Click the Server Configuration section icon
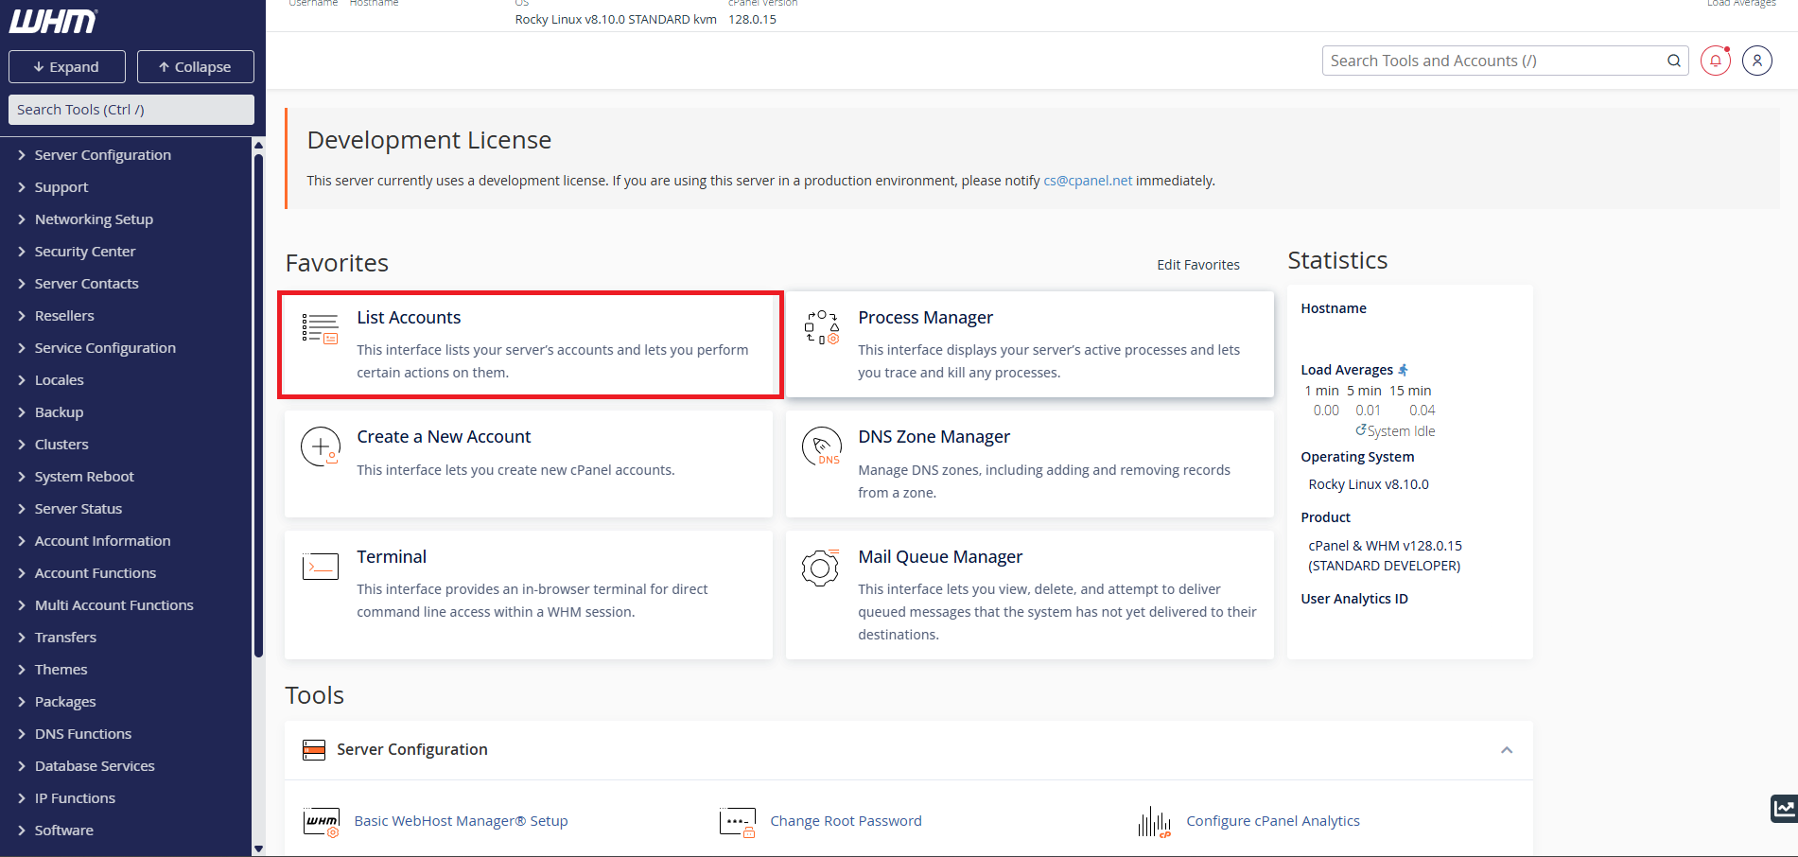This screenshot has width=1798, height=857. pyautogui.click(x=314, y=750)
